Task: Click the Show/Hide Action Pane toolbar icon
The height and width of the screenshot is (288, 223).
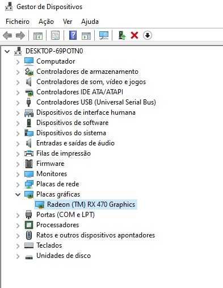Action: click(86, 35)
